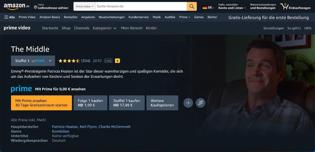The image size is (315, 152).
Task: Open Games in navigation bar
Action: point(199,17)
